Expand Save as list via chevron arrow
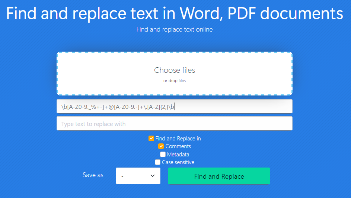 [152, 176]
